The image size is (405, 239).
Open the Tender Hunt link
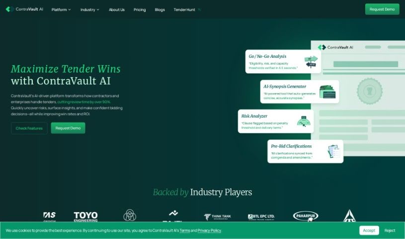(x=184, y=9)
